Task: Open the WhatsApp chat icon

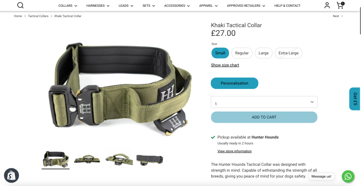Action: point(348,176)
